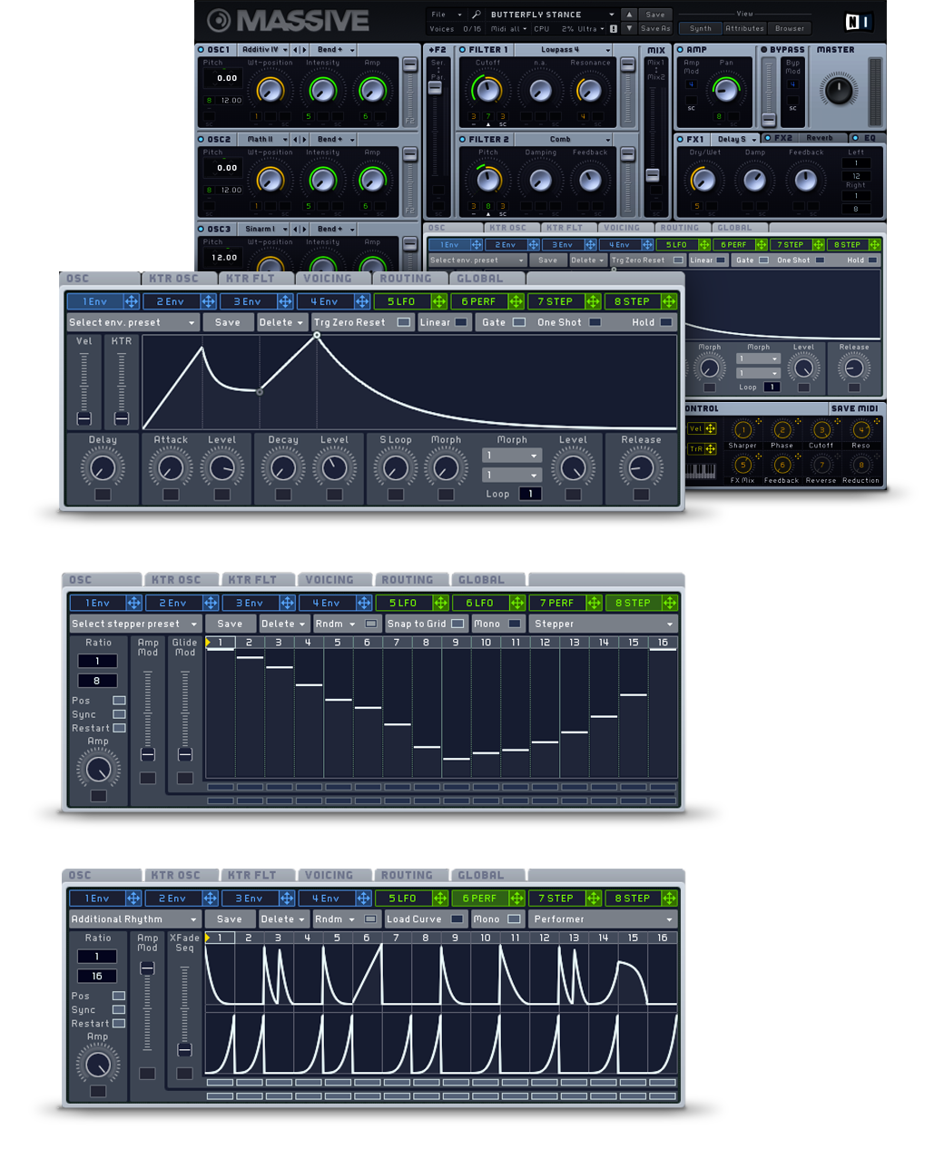The width and height of the screenshot is (944, 1169).
Task: Open Filter 1 Lowpass 4 type dropdown
Action: click(565, 50)
